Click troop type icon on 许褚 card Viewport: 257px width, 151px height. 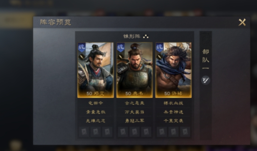[x=160, y=57]
